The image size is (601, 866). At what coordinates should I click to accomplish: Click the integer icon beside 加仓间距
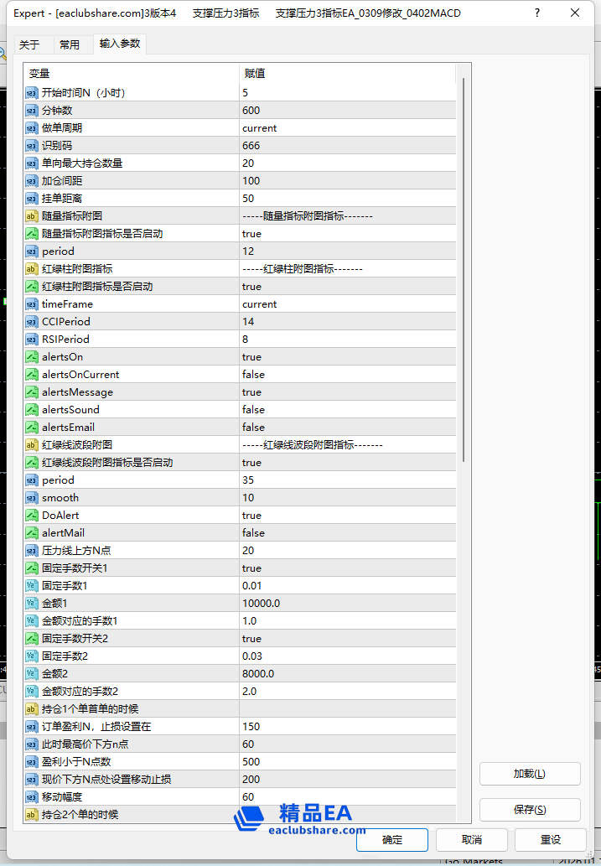[32, 181]
